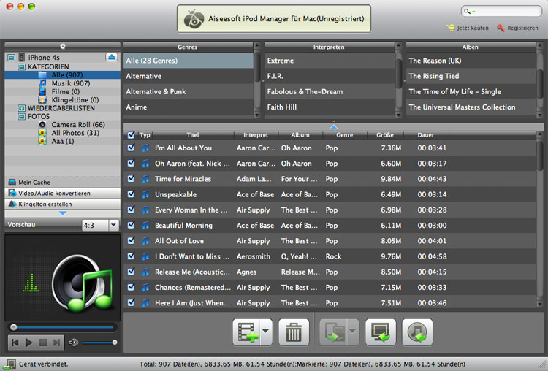
Task: Open All Photos (31) album
Action: 63,133
